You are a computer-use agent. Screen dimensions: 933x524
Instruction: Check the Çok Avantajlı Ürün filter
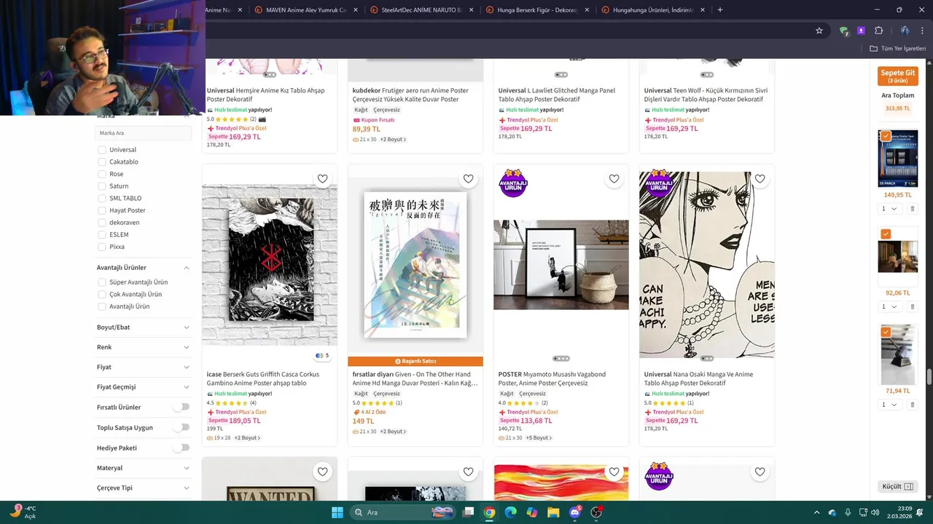[102, 294]
